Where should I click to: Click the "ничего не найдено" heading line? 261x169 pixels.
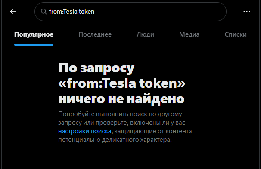tap(121, 99)
